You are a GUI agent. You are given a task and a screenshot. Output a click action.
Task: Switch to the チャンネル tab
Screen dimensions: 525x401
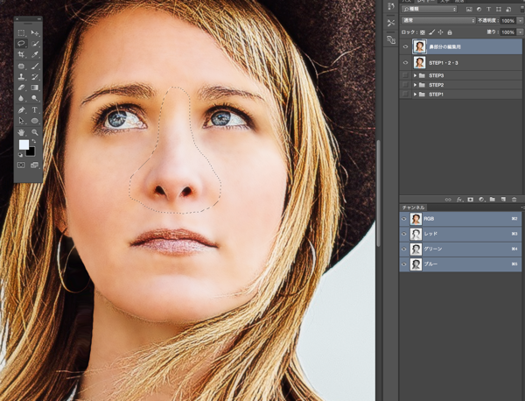[x=414, y=208]
